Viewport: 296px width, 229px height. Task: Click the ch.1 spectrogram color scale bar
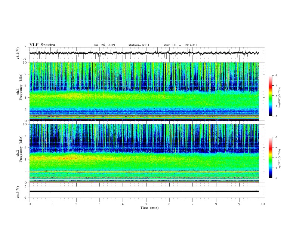tap(270, 96)
